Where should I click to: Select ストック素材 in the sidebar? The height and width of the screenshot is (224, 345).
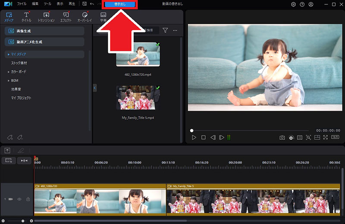pyautogui.click(x=19, y=63)
